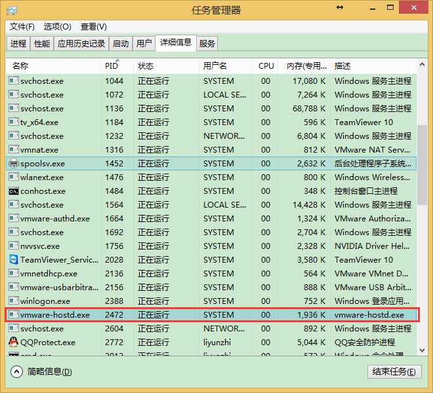The width and height of the screenshot is (433, 393).
Task: Click the description Windows Wireless...
Action: point(372,177)
